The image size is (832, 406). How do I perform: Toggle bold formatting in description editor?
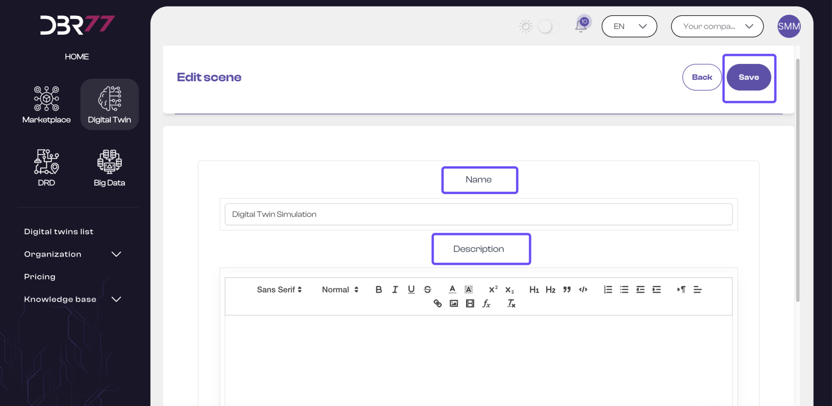click(378, 290)
